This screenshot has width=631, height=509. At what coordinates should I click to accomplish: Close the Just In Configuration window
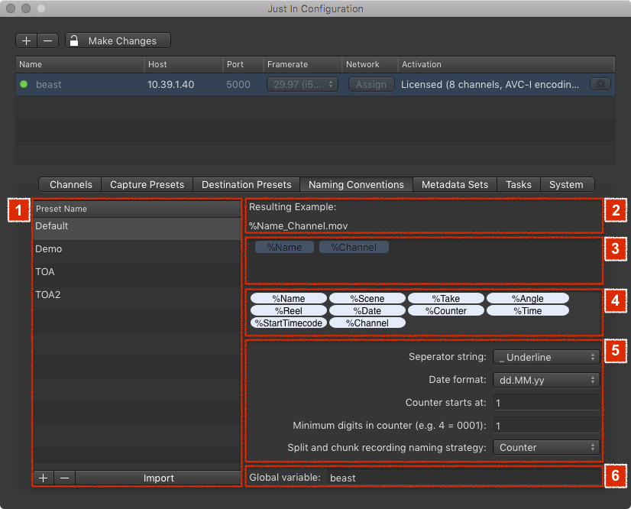11,8
